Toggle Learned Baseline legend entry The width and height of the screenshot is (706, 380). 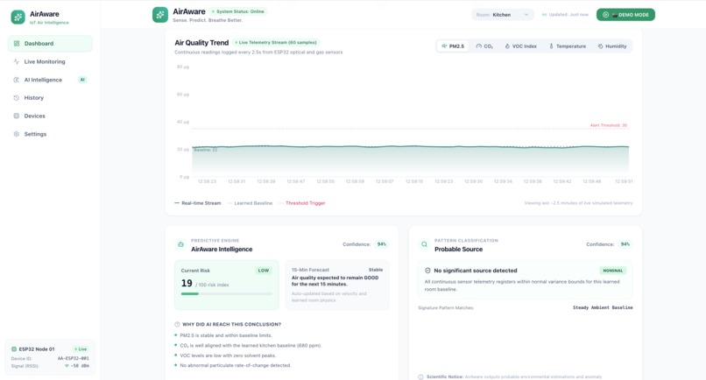pyautogui.click(x=250, y=203)
